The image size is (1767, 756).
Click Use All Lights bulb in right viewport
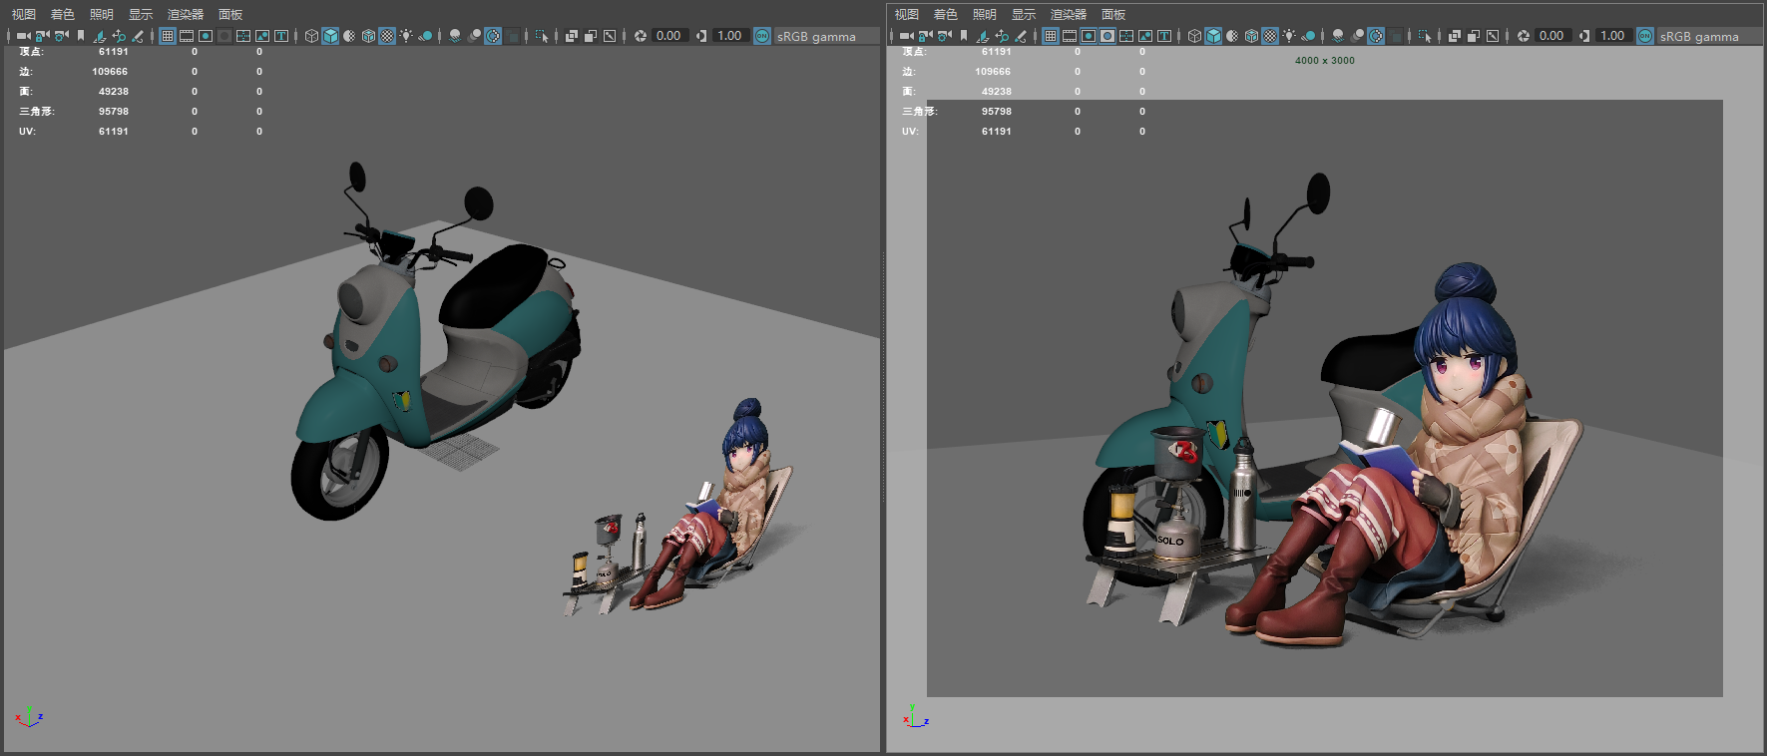pos(1289,36)
